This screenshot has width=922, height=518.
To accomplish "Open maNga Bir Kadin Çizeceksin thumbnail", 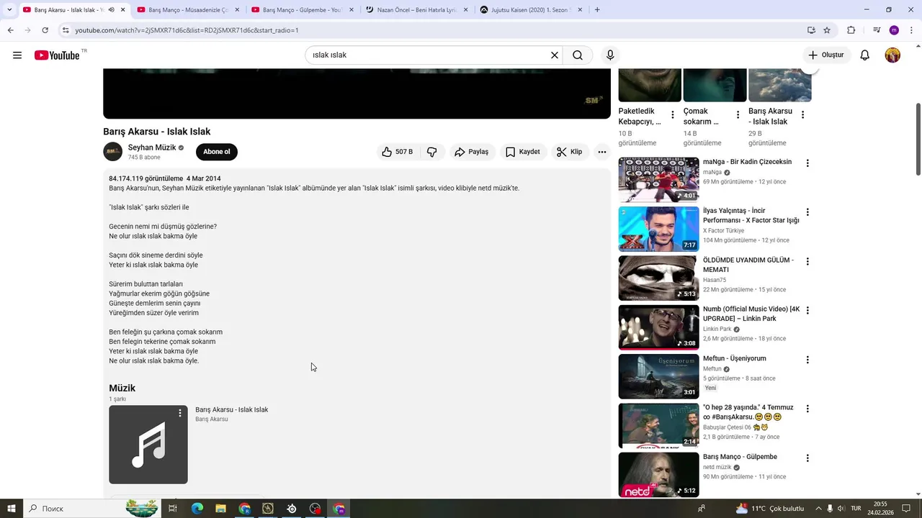I will 658,180.
